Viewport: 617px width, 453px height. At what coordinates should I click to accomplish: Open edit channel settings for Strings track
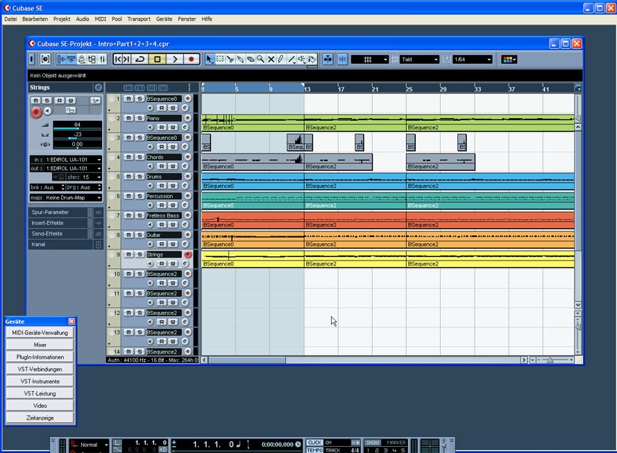(x=185, y=263)
